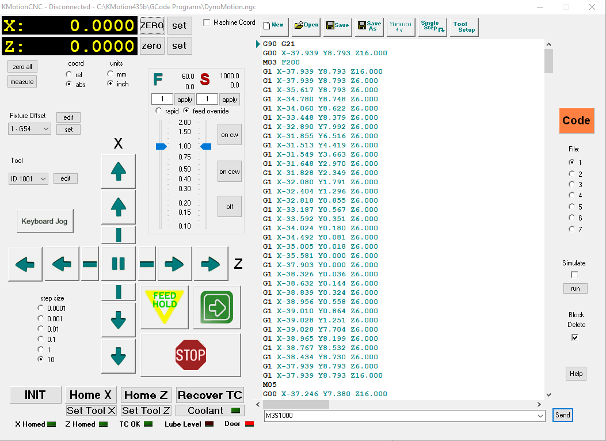
Task: Create a new program with New button
Action: point(273,25)
